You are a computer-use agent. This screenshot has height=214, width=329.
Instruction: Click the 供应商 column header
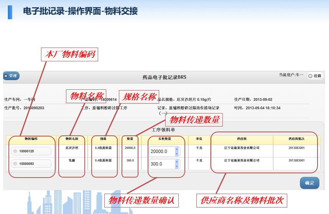coord(242,139)
